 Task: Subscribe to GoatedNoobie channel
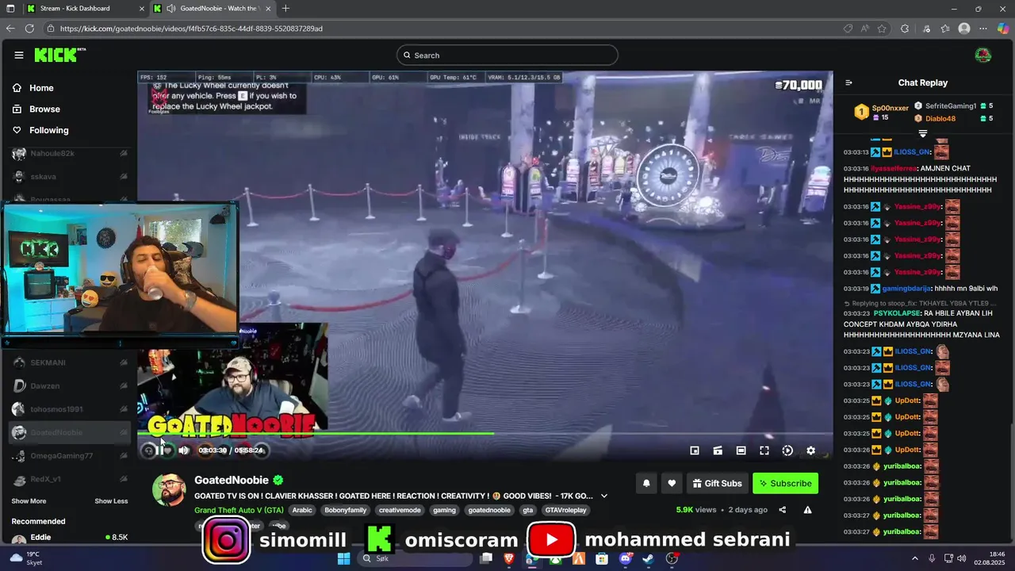click(785, 483)
